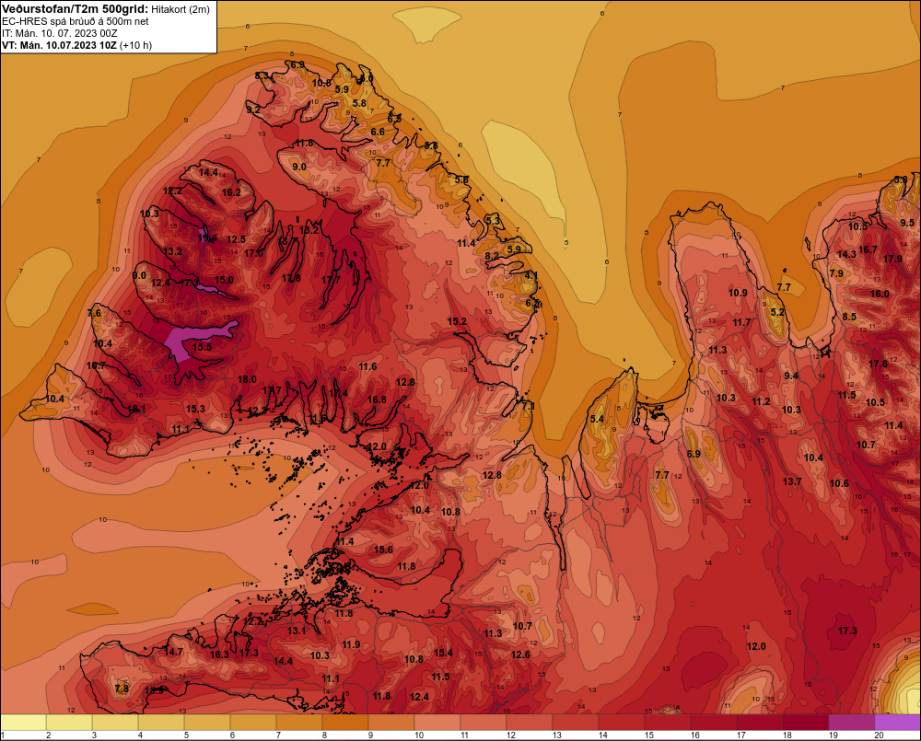
Task: Click the 5.2 temperature value
Action: [x=777, y=312]
